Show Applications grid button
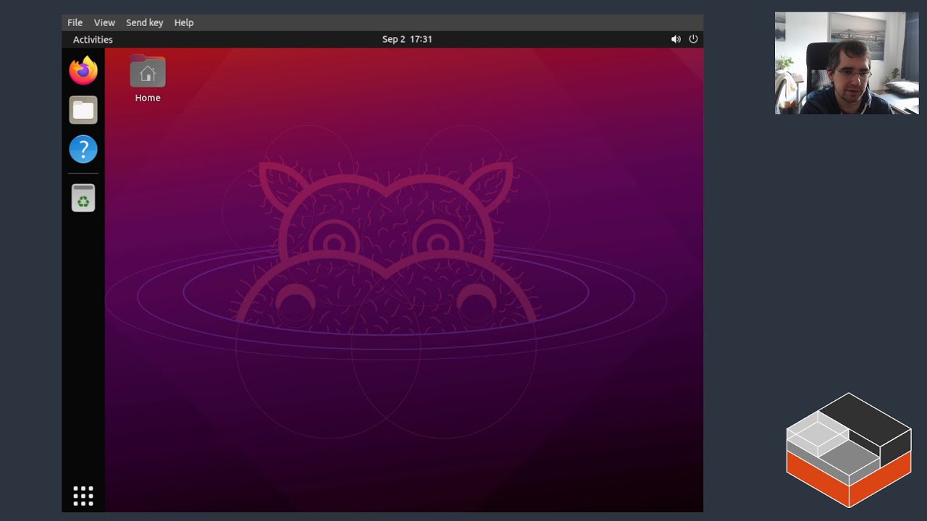 click(x=83, y=496)
